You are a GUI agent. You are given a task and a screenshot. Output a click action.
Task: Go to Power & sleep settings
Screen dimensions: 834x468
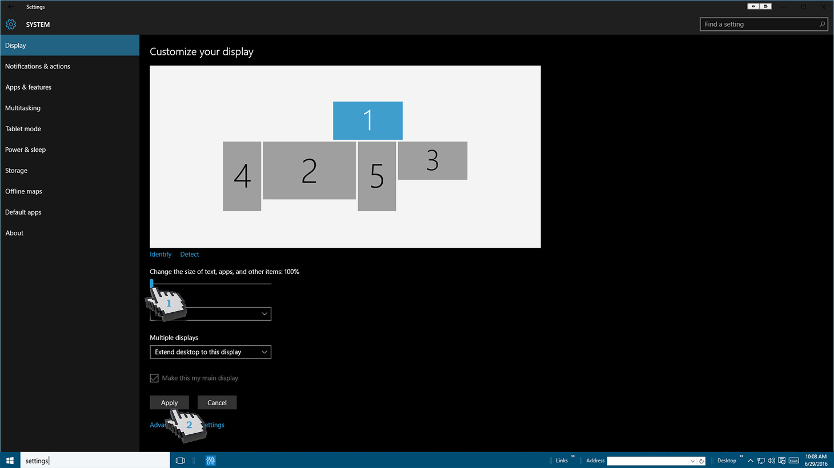(26, 150)
